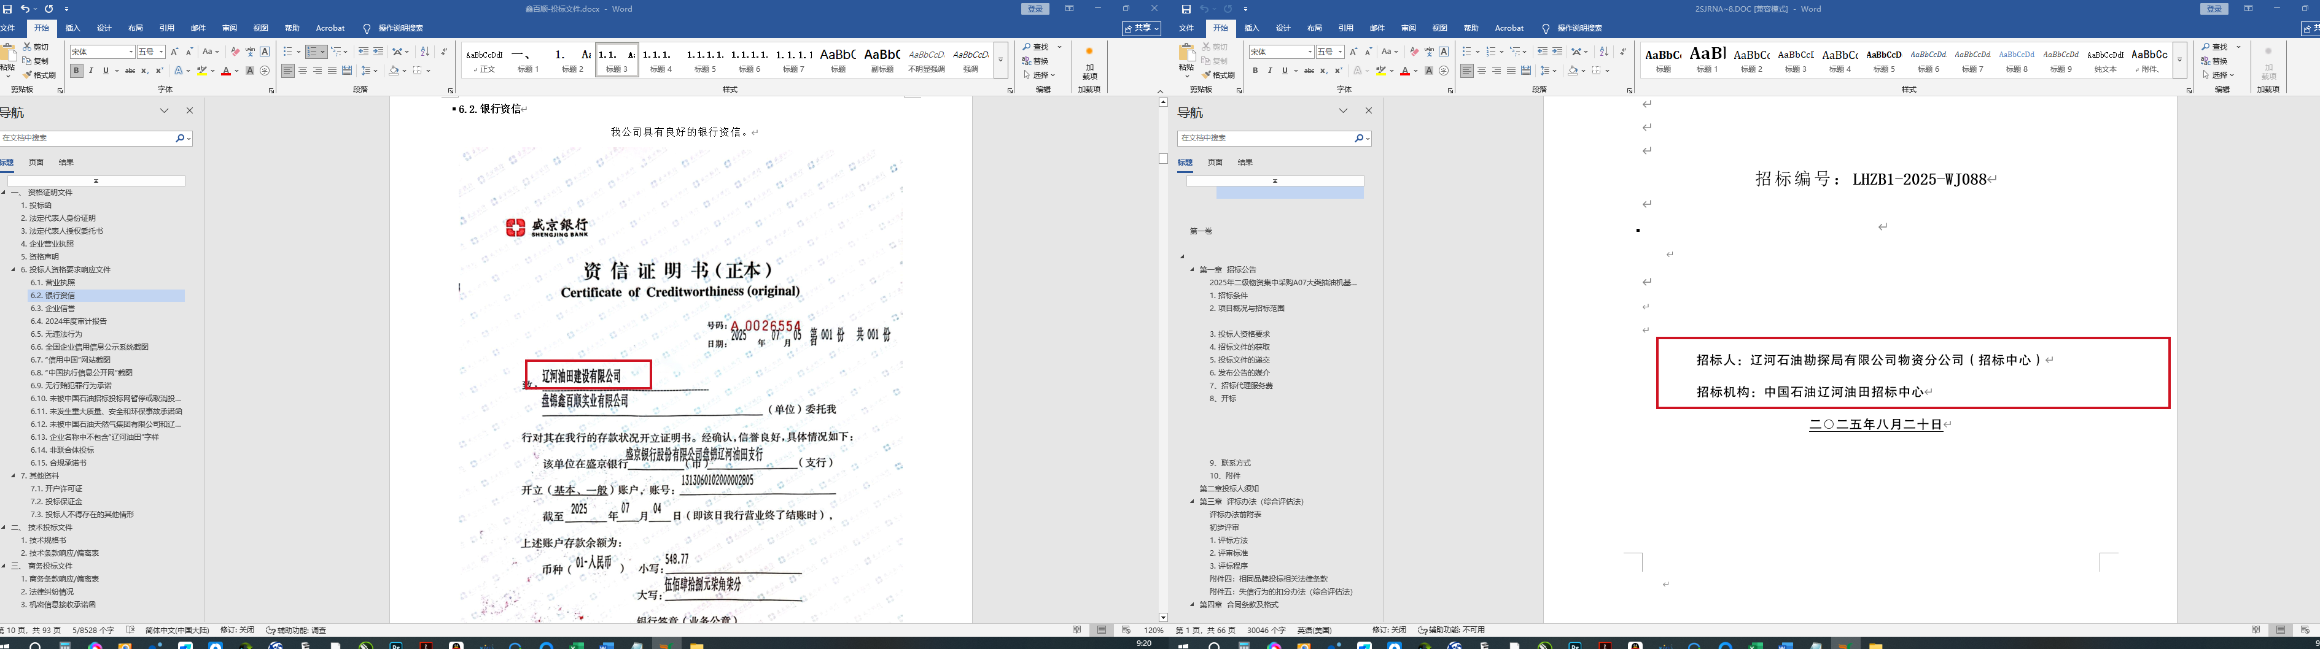The image size is (2320, 649).
Task: Open 视图 (View) tab in right Word window
Action: click(1440, 28)
